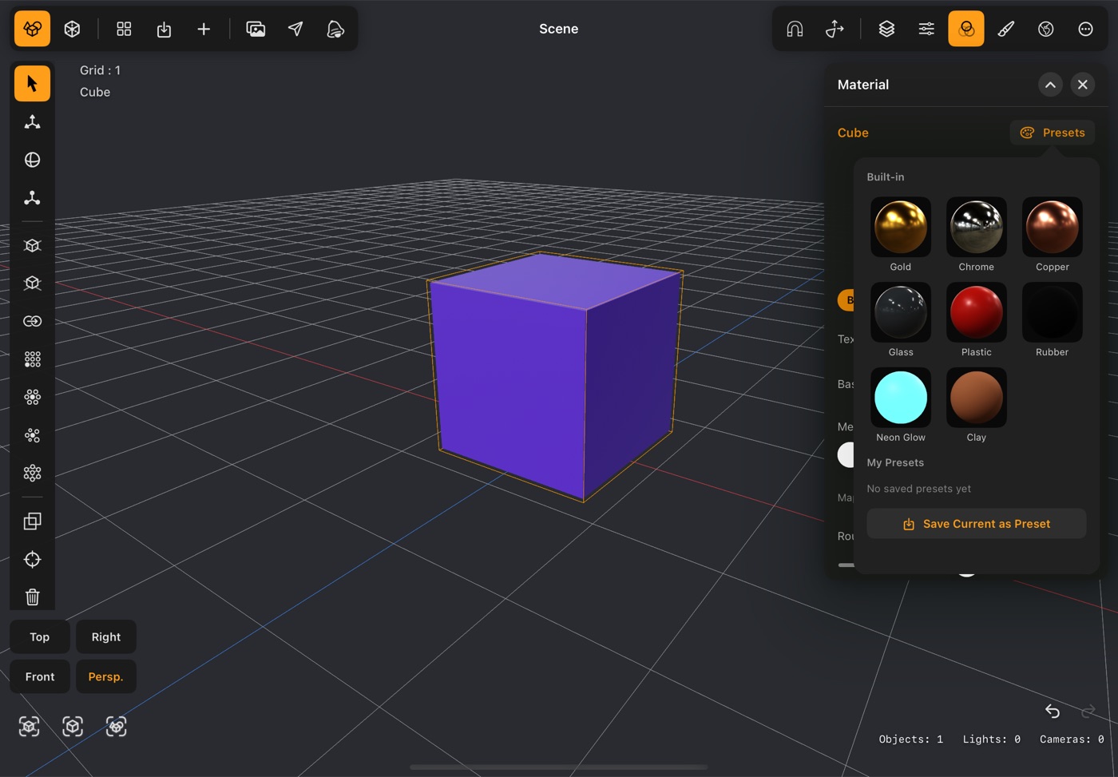The height and width of the screenshot is (777, 1118).
Task: Open the Presets dropdown button
Action: (x=1052, y=133)
